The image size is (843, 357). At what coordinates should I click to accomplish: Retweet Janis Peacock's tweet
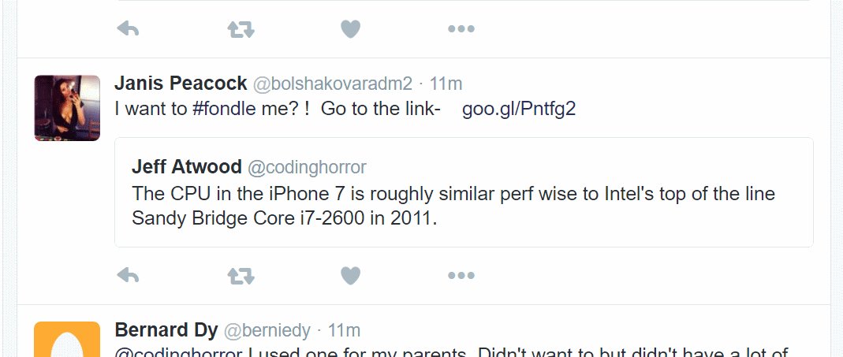click(241, 275)
